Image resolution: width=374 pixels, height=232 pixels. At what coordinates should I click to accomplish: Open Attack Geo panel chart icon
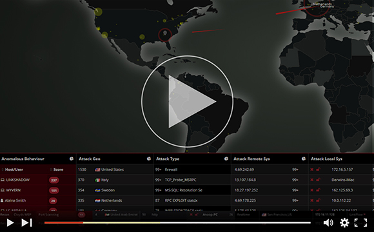(x=148, y=159)
